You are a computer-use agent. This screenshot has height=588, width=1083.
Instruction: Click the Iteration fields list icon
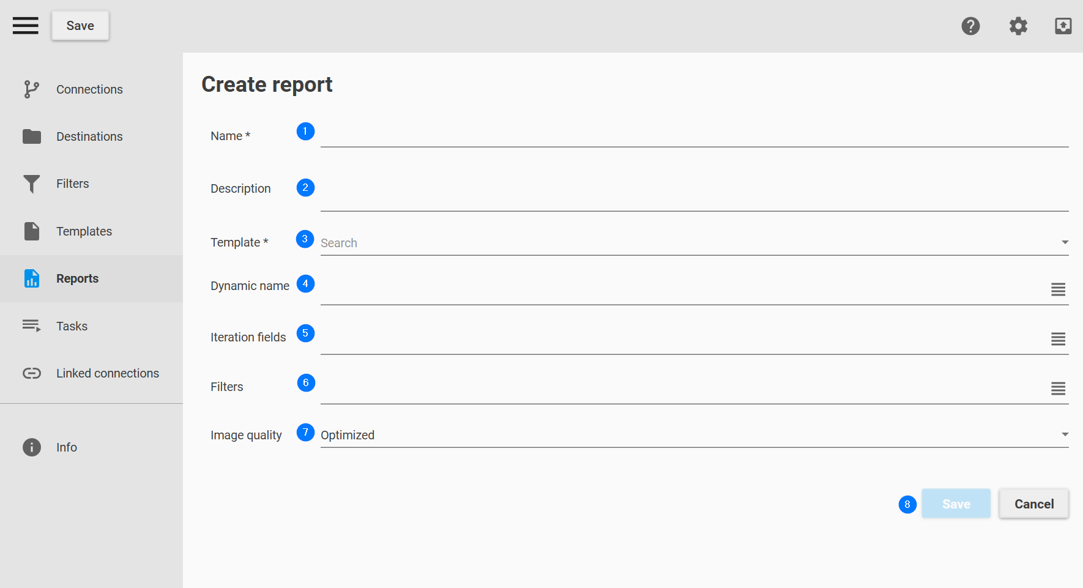[1058, 340]
